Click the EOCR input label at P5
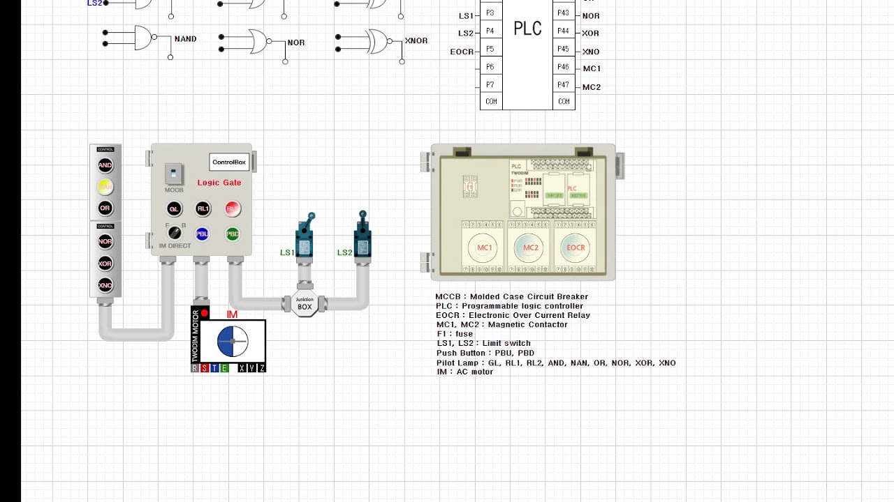894x502 pixels. tap(462, 52)
